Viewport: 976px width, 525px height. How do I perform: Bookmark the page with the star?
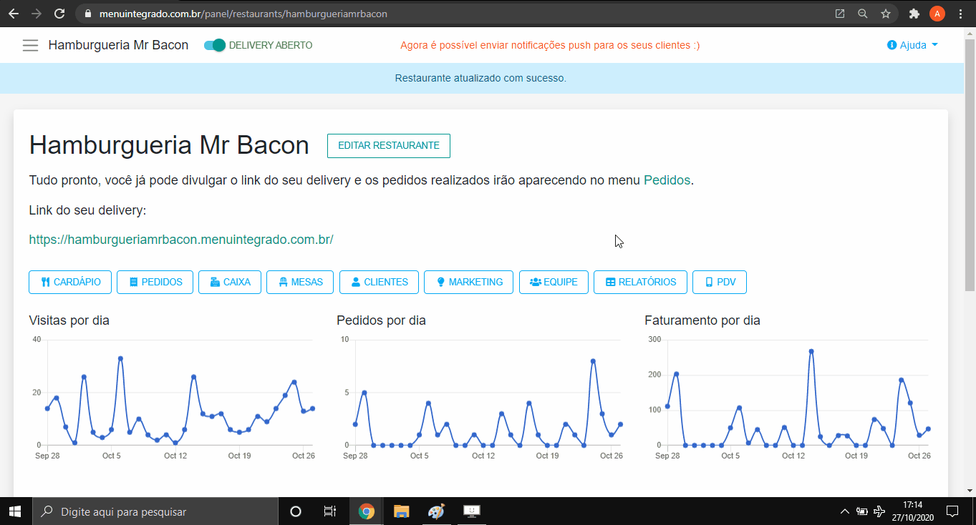click(x=886, y=13)
